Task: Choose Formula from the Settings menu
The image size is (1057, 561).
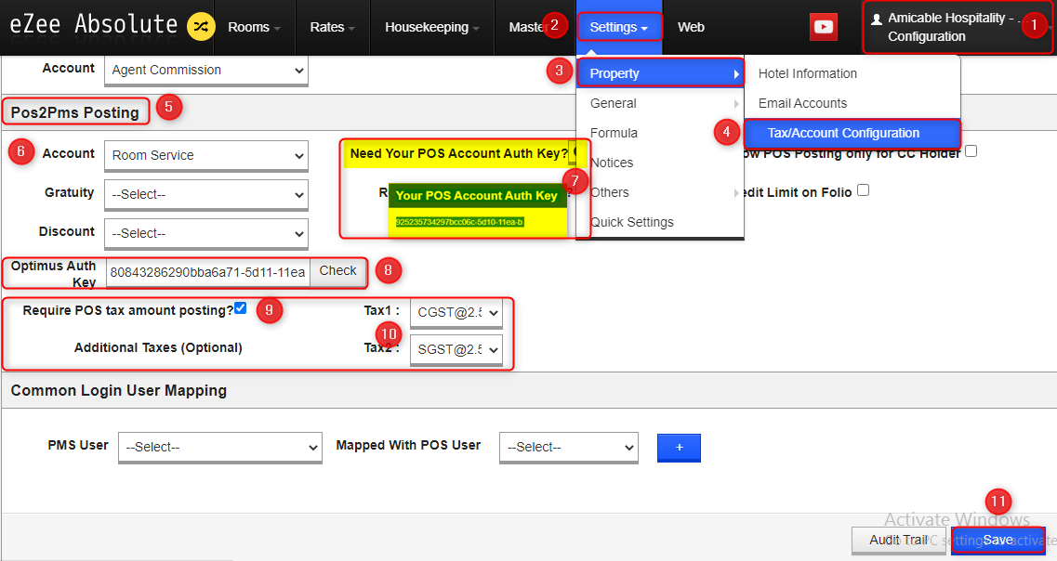Action: [x=660, y=133]
